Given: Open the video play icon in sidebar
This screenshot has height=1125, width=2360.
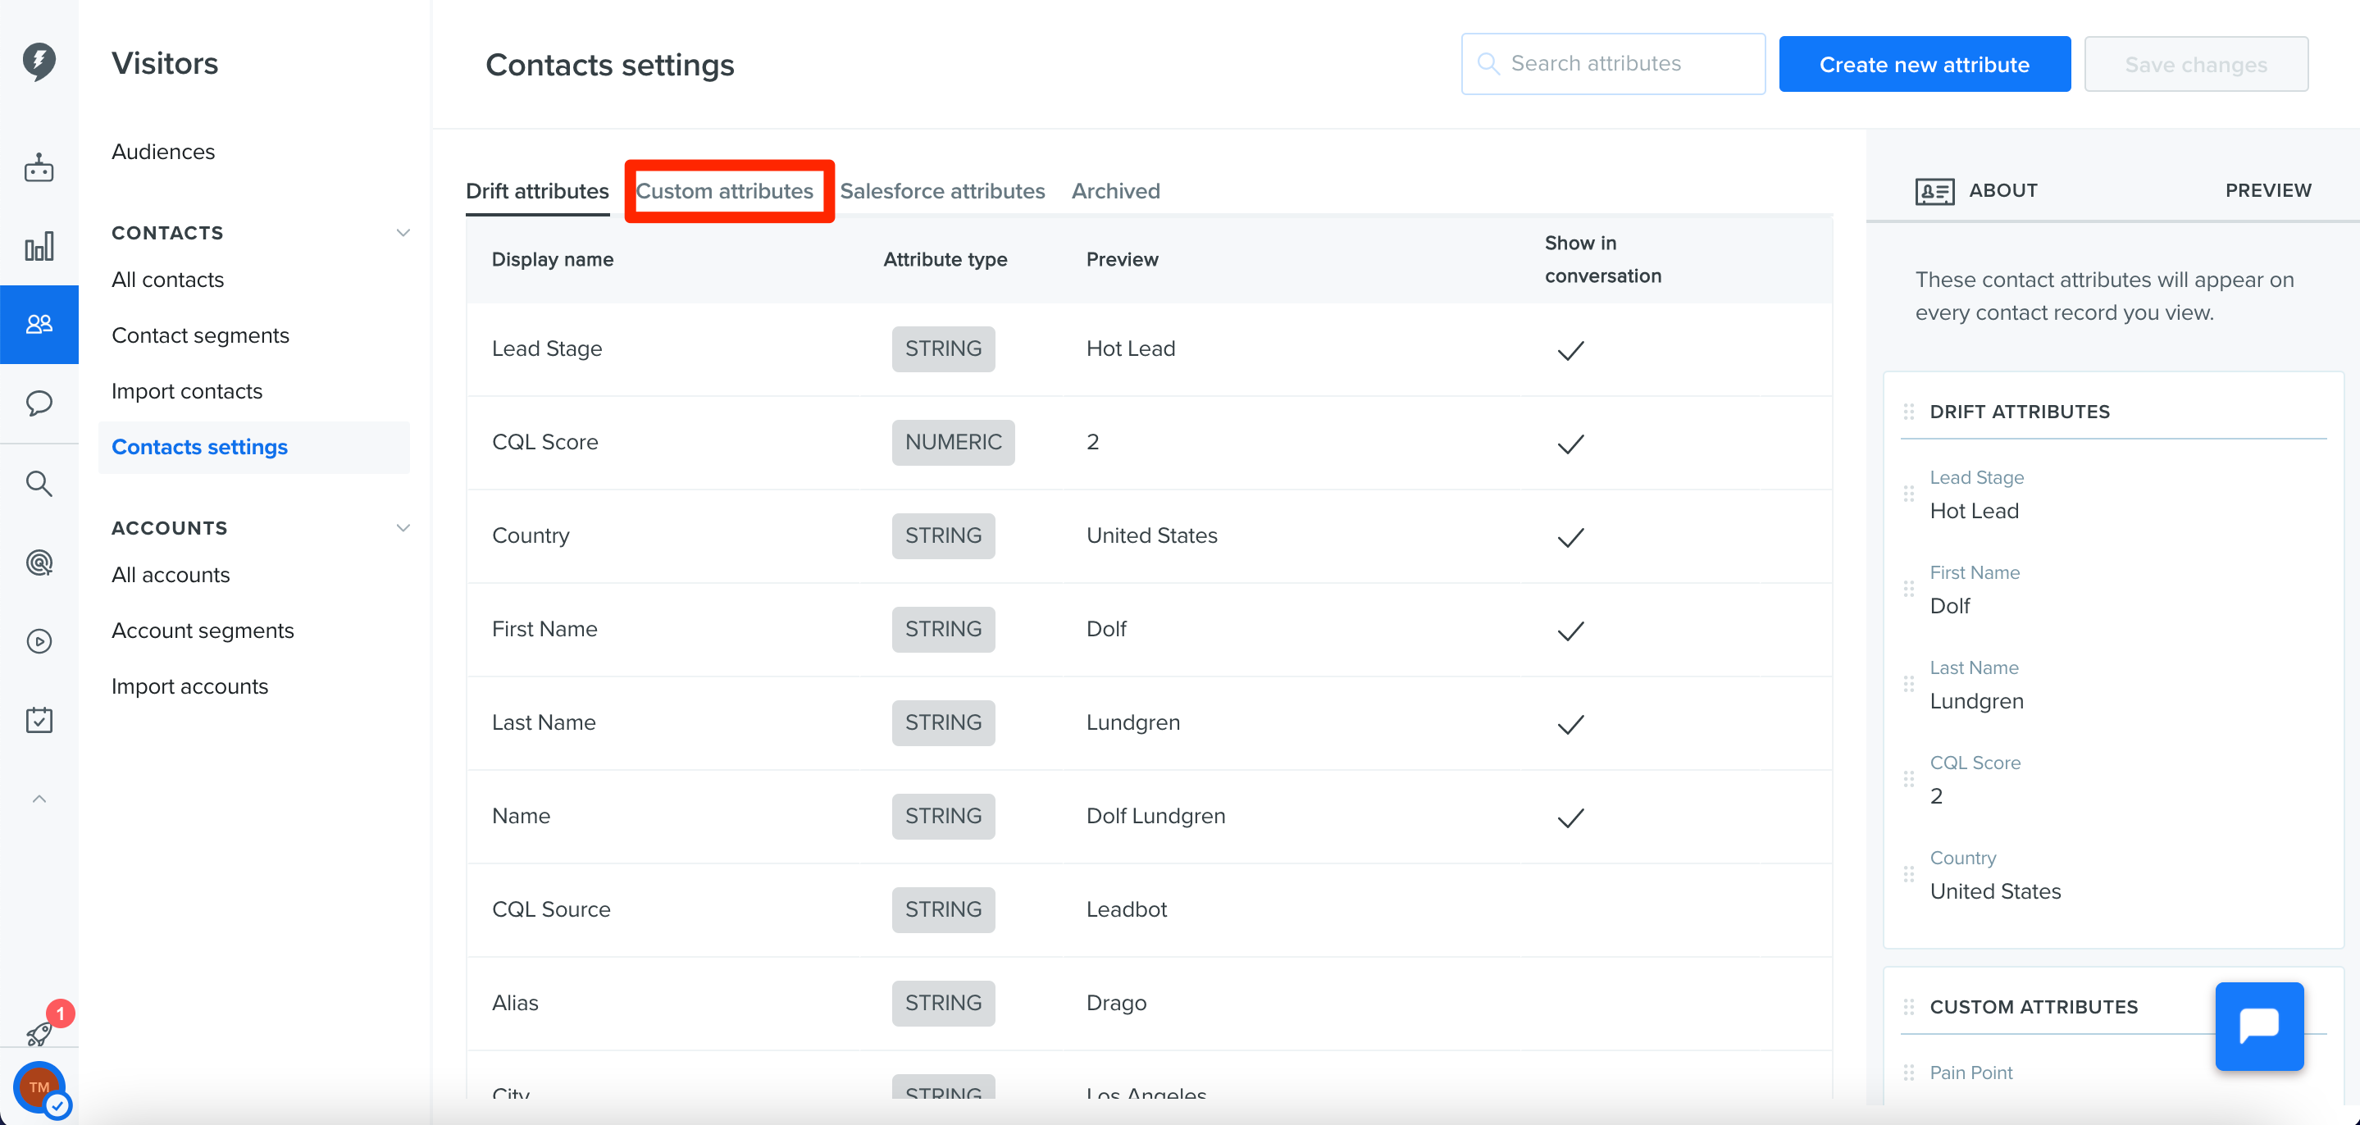Looking at the screenshot, I should click(39, 641).
